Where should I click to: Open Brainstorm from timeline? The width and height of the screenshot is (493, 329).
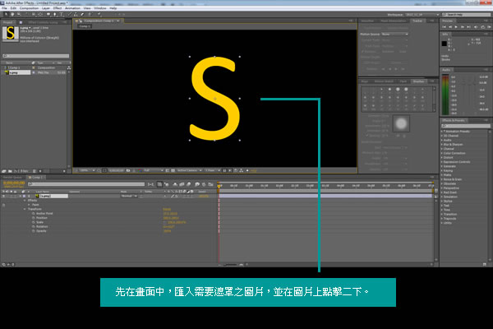[x=197, y=184]
